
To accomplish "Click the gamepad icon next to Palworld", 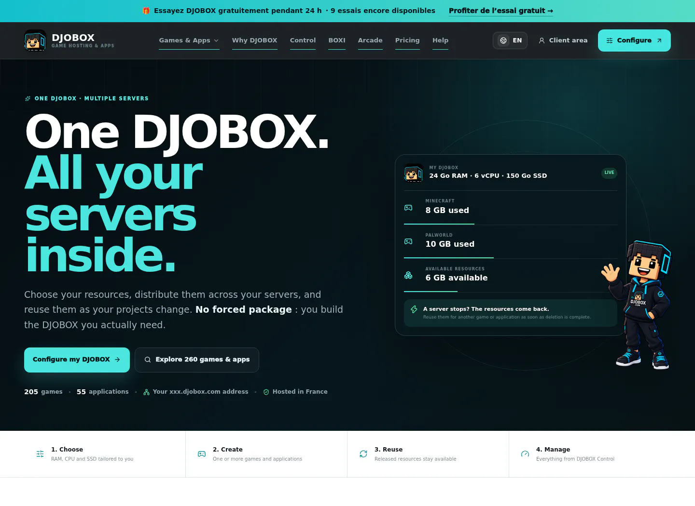I will tap(408, 241).
